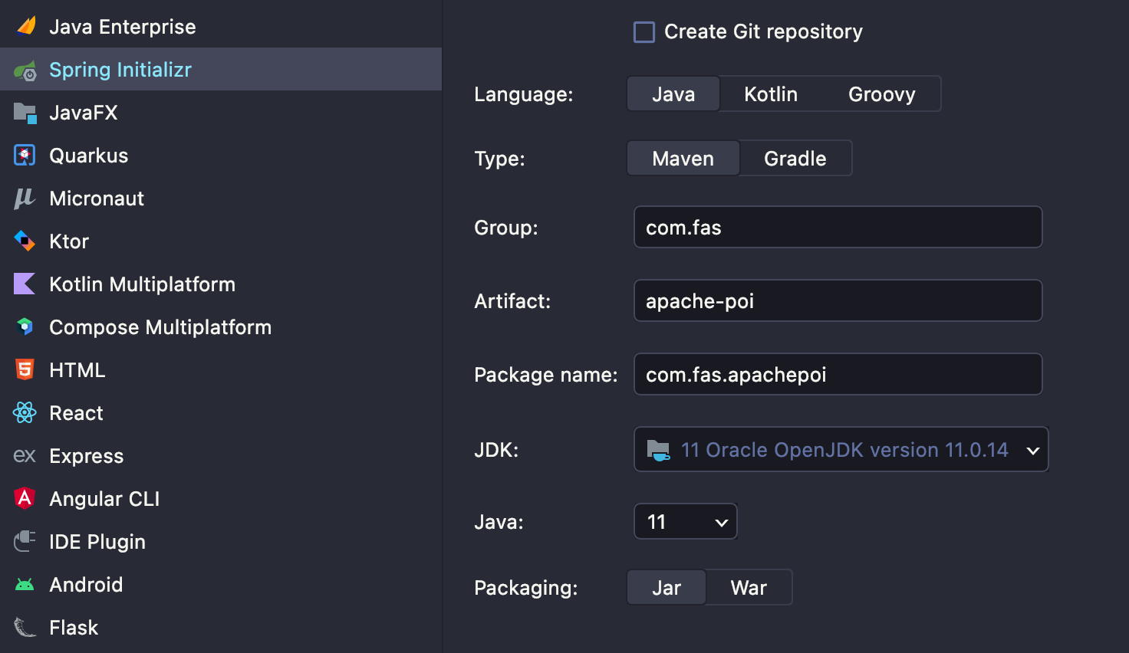Set project type to Gradle
The height and width of the screenshot is (653, 1129).
(795, 159)
